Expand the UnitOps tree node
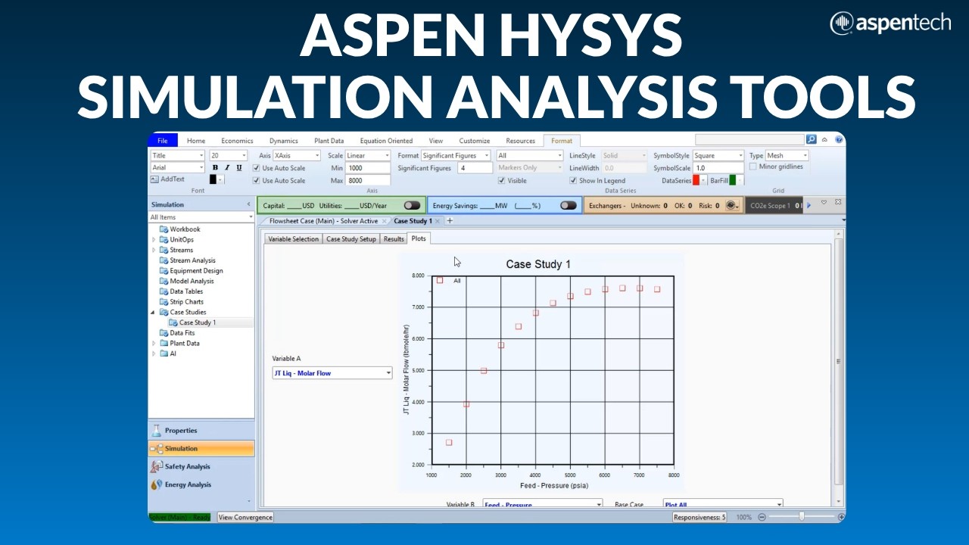The width and height of the screenshot is (969, 545). [x=154, y=240]
